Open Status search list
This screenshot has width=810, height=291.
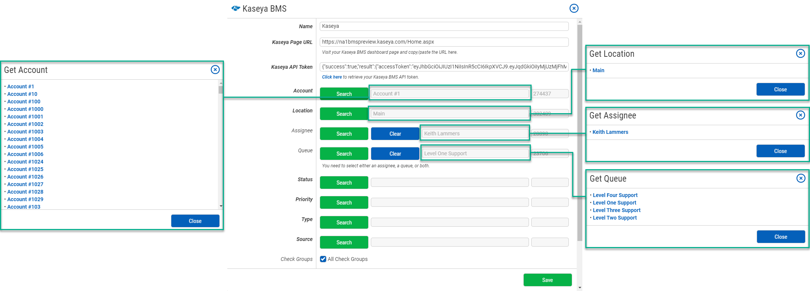344,182
